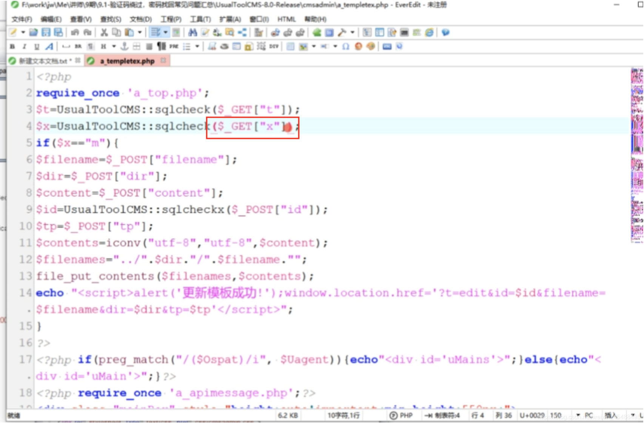
Task: Close the 新建文本文档.txt tab
Action: tap(78, 60)
